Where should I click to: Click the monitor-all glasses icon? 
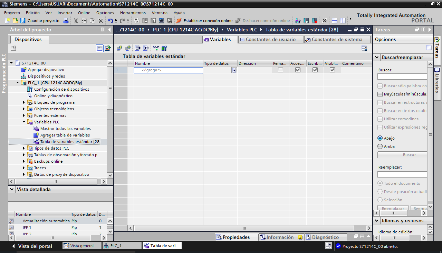click(156, 48)
